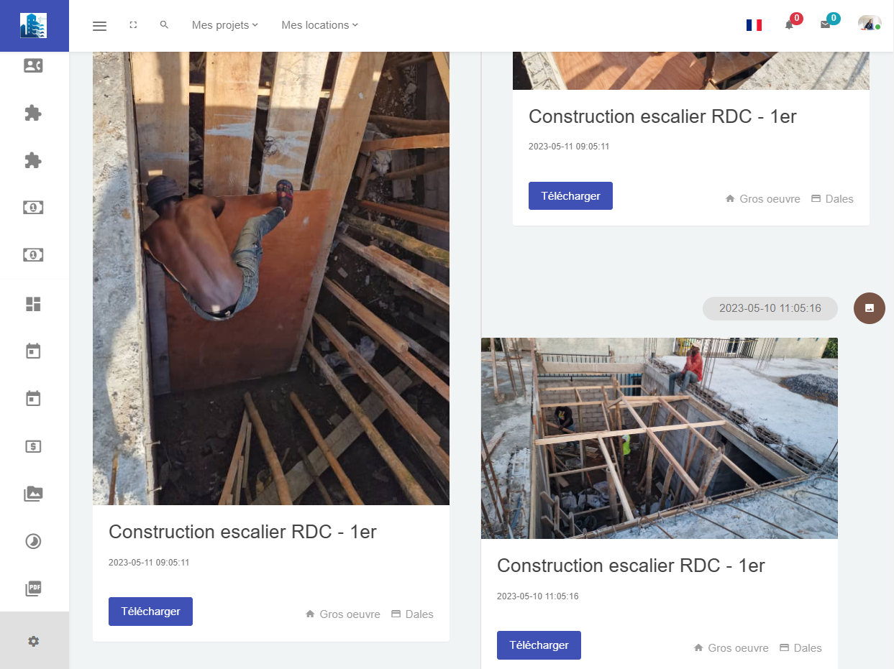This screenshot has width=894, height=669.
Task: Expand the Mes projets dropdown
Action: pos(224,25)
